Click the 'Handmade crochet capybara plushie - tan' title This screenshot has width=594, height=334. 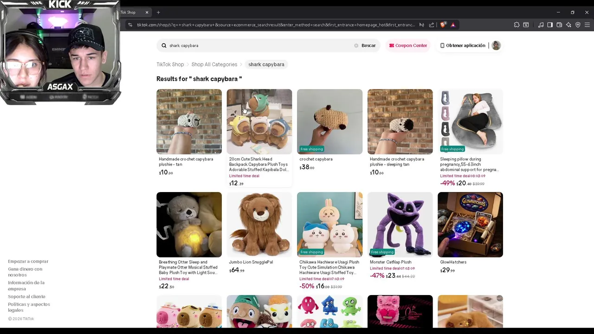tap(186, 161)
